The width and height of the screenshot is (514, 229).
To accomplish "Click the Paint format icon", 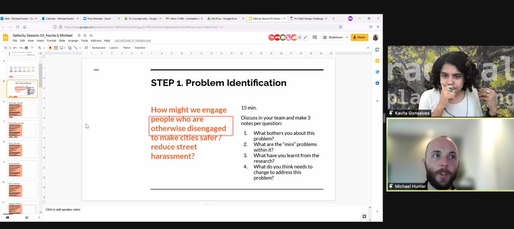I will (x=32, y=48).
